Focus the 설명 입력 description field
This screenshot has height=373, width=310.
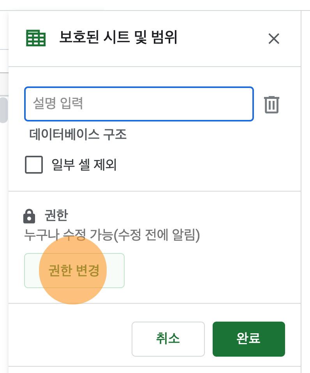tap(139, 104)
